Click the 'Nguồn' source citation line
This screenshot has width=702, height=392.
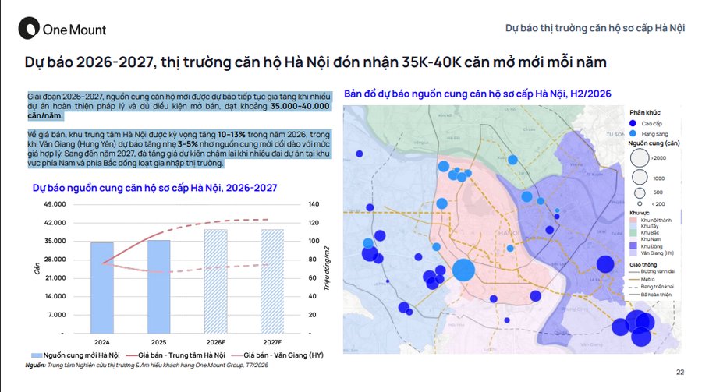pyautogui.click(x=147, y=366)
